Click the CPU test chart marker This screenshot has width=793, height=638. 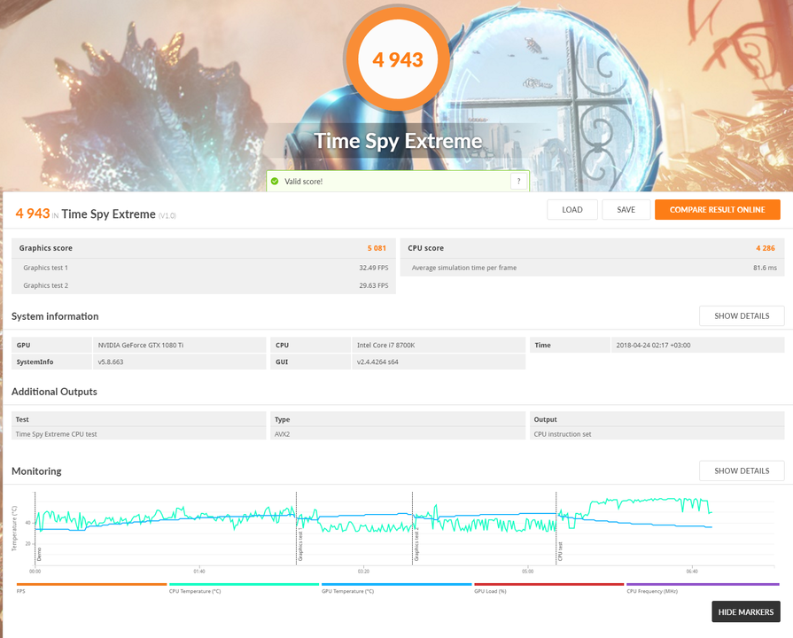click(x=560, y=551)
